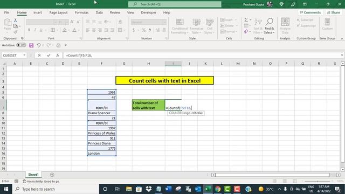Image resolution: width=345 pixels, height=194 pixels.
Task: Click the Select All corner triangle
Action: tap(4, 64)
